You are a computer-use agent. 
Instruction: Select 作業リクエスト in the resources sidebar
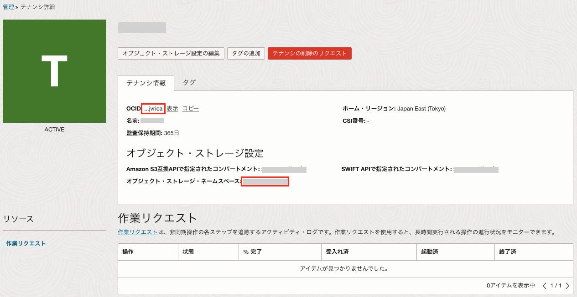(x=26, y=243)
